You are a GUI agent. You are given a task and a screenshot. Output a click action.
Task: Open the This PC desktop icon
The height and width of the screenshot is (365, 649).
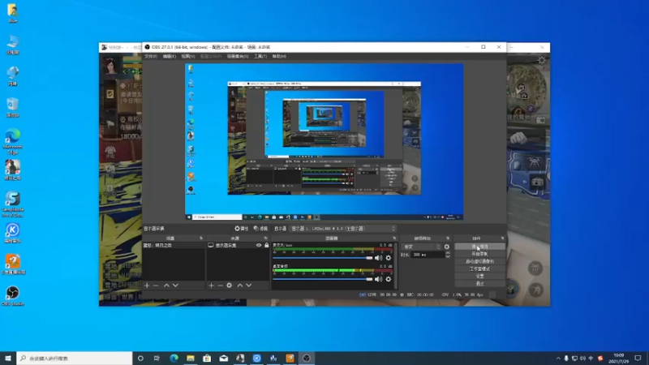pyautogui.click(x=12, y=45)
